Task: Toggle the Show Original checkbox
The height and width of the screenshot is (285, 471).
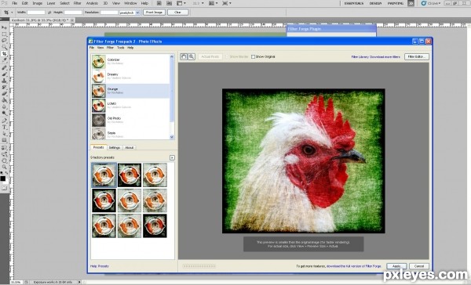Action: [253, 56]
